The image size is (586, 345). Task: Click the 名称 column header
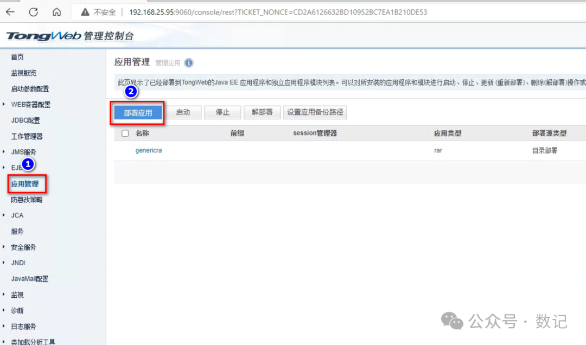[x=142, y=133]
